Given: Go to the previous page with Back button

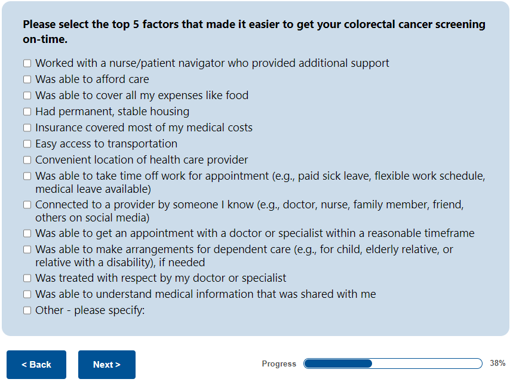Looking at the screenshot, I should coord(36,365).
